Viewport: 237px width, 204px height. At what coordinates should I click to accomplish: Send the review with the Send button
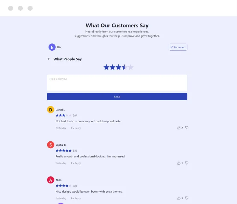(x=117, y=97)
